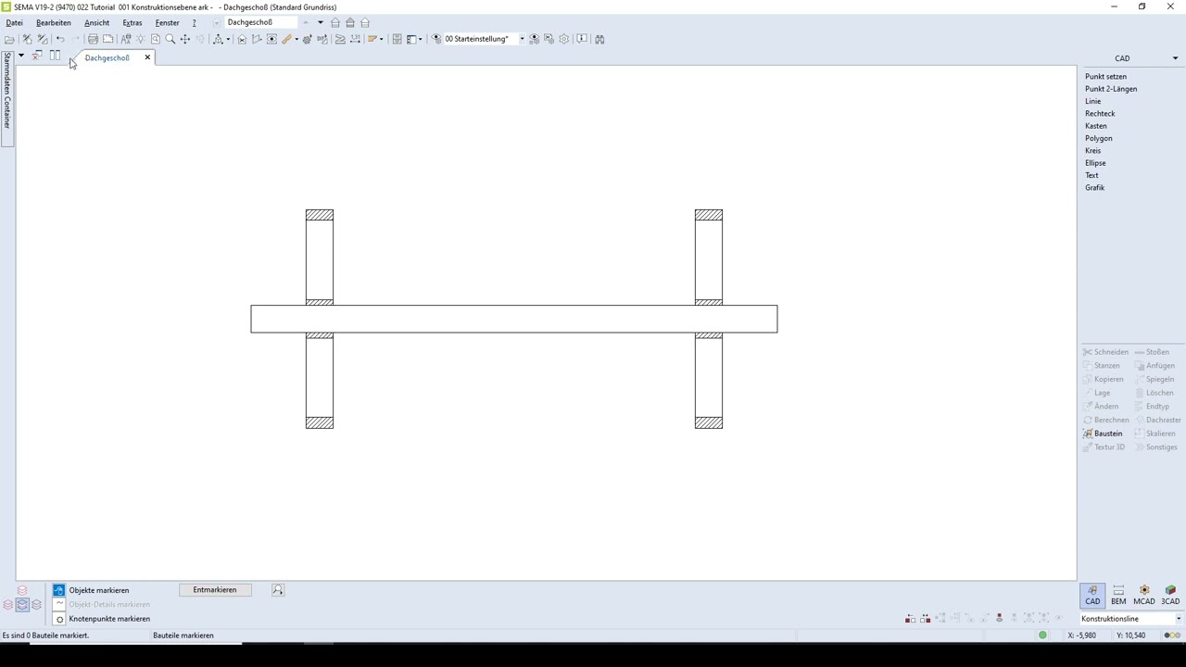Expand the Konstruktionslinie dropdown
Screen dimensions: 1186x667
(1179, 619)
